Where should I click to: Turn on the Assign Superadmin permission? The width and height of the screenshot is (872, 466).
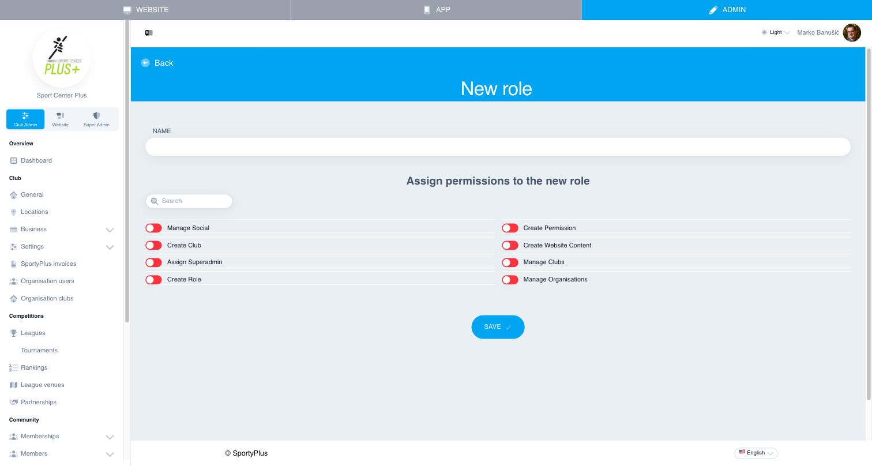click(x=153, y=262)
